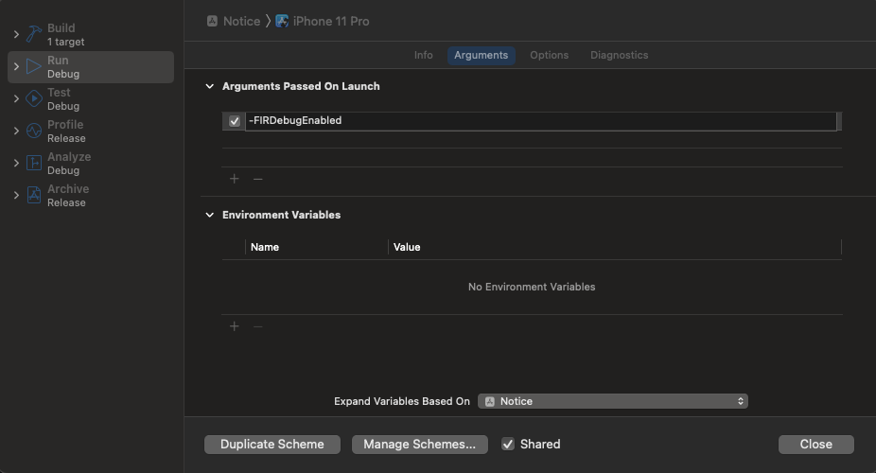Close the scheme editor
The height and width of the screenshot is (473, 876).
point(815,445)
